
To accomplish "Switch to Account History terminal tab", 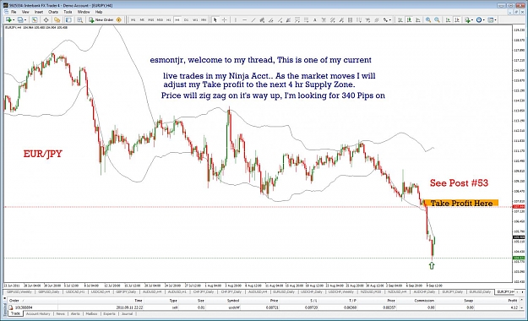I will coord(38,313).
